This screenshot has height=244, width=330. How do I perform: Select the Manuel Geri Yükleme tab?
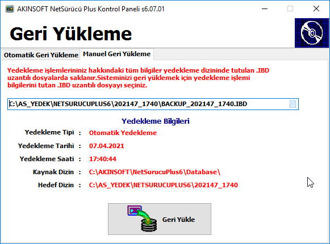[x=117, y=54]
